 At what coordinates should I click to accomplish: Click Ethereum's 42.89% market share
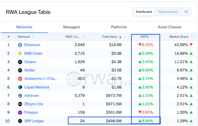click(x=181, y=45)
